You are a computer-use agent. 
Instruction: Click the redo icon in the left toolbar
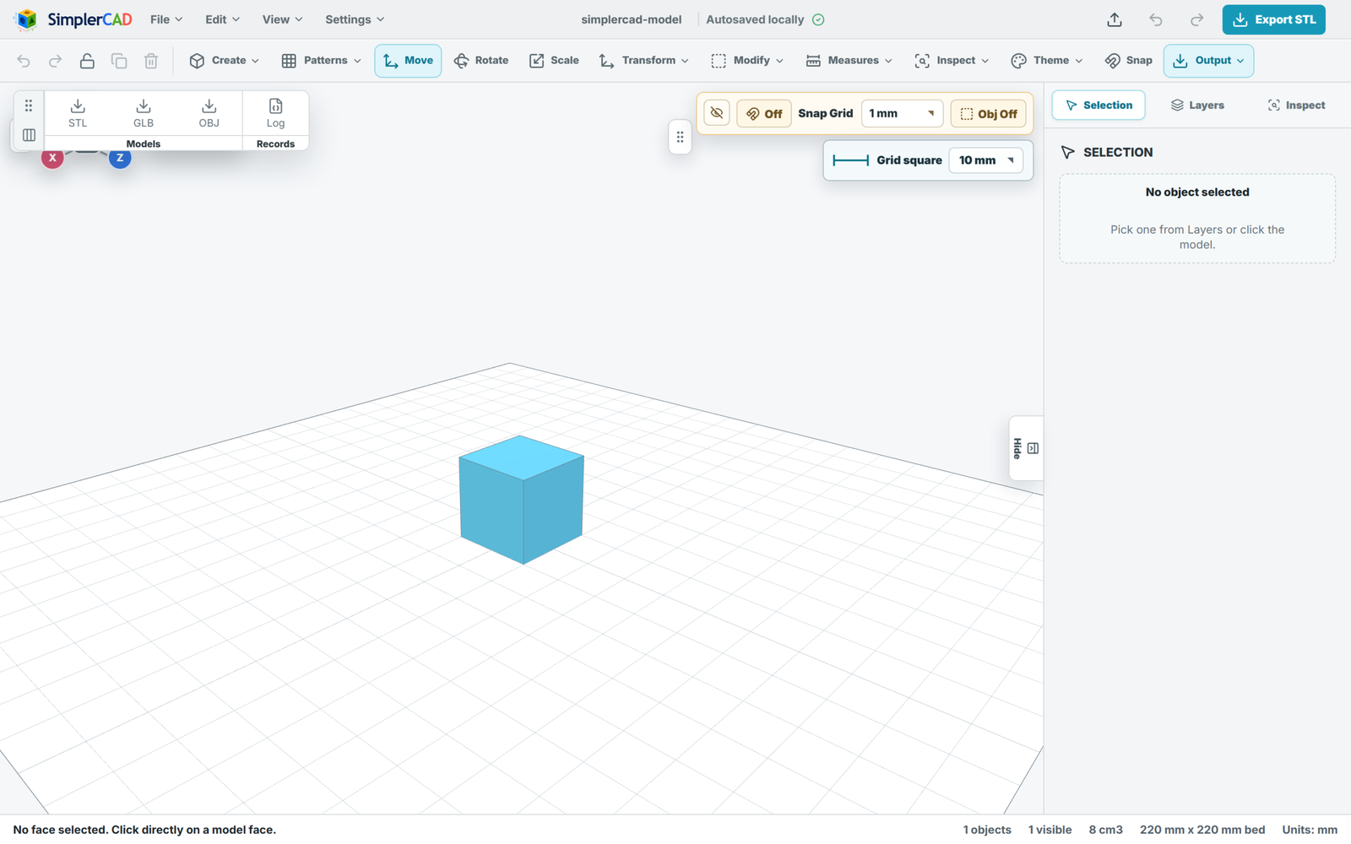[x=55, y=61]
